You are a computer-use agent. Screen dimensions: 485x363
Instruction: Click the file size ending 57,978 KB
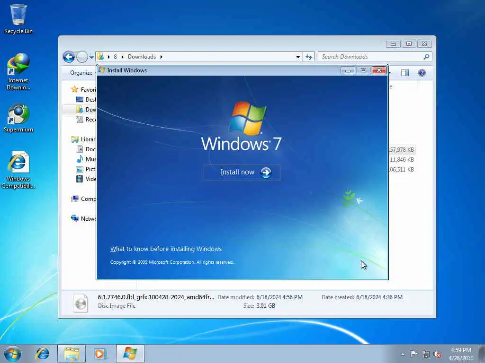tap(402, 150)
